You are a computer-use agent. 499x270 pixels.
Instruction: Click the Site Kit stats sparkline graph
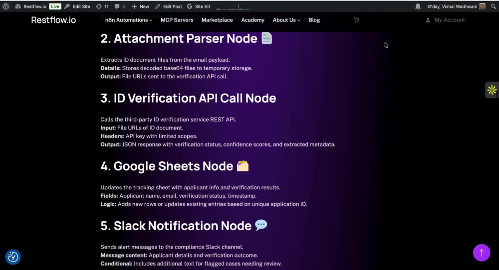coord(233,7)
